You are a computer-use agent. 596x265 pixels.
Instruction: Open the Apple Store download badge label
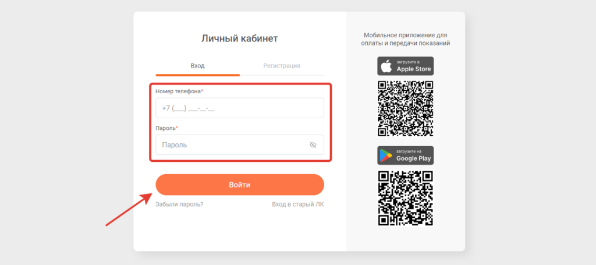tap(405, 66)
